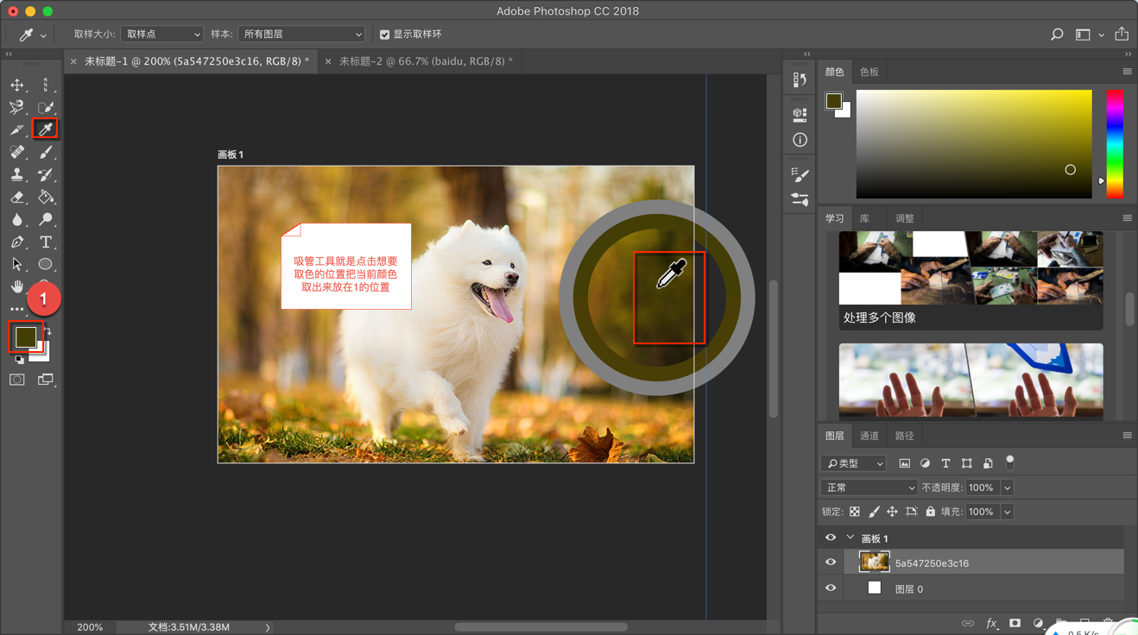
Task: Select the Eyedropper tool in the toolbar
Action: (x=46, y=129)
